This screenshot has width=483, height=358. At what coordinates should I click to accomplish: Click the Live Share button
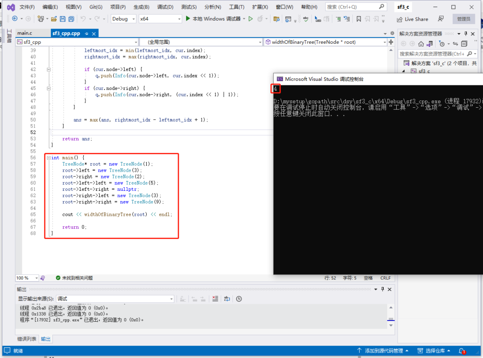click(x=412, y=19)
